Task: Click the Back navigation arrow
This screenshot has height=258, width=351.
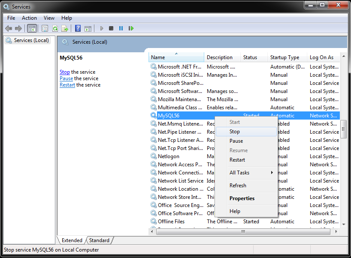Action: [x=9, y=28]
